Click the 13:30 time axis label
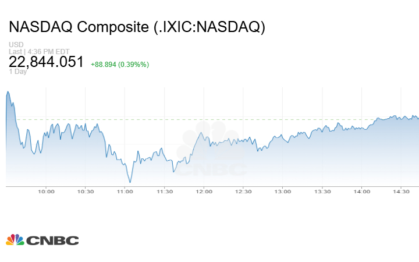This screenshot has height=262, width=419. tap(322, 192)
